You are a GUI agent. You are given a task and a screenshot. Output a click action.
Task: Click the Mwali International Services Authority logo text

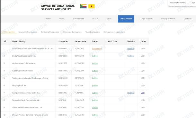(58, 7)
